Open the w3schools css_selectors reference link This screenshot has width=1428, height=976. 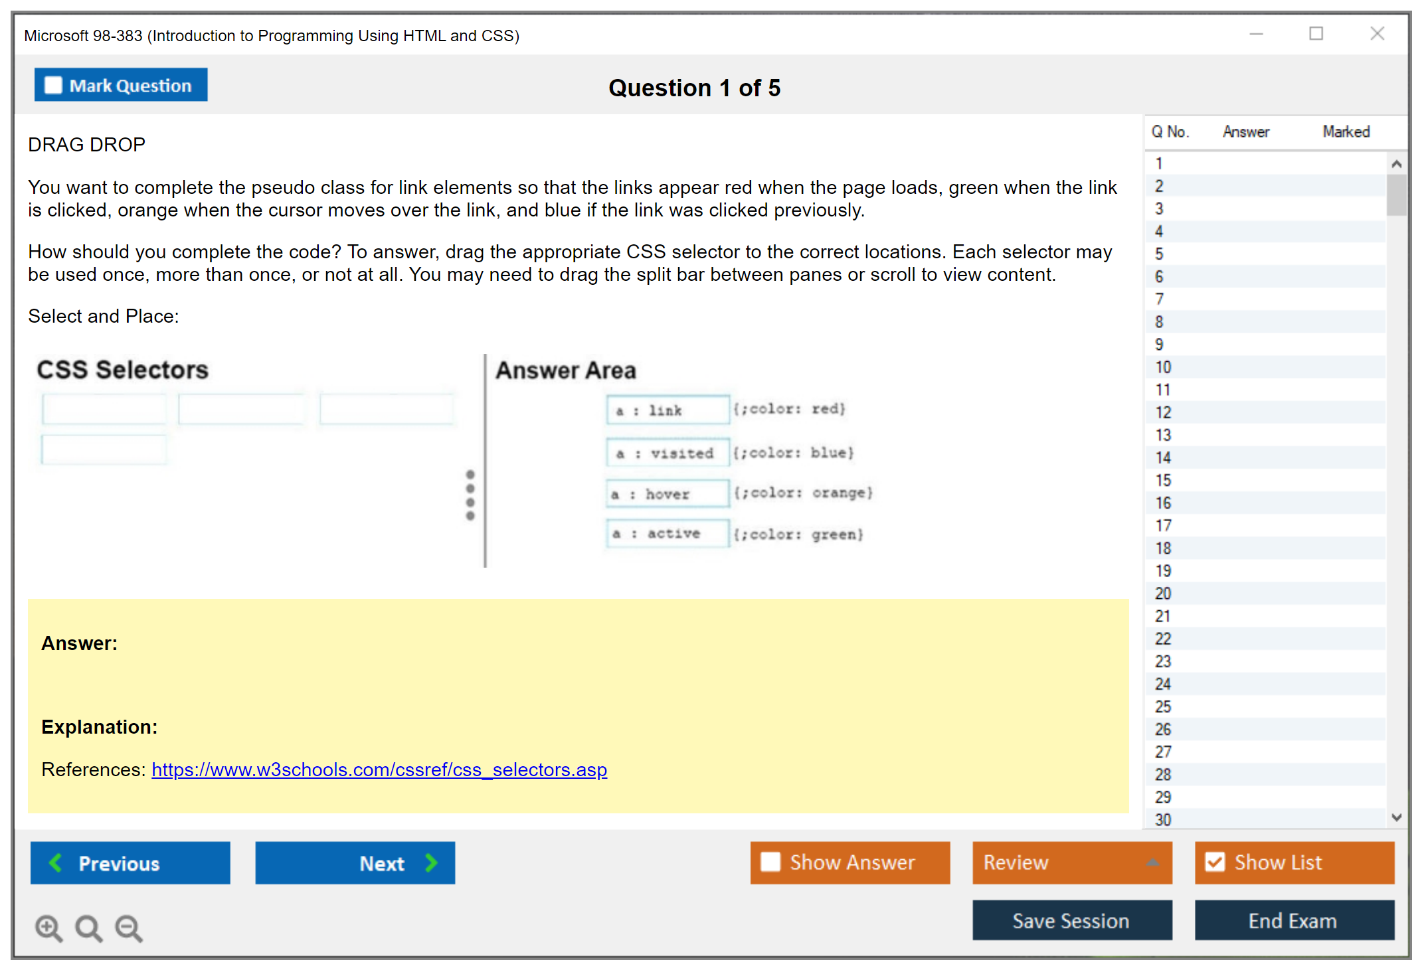(379, 770)
